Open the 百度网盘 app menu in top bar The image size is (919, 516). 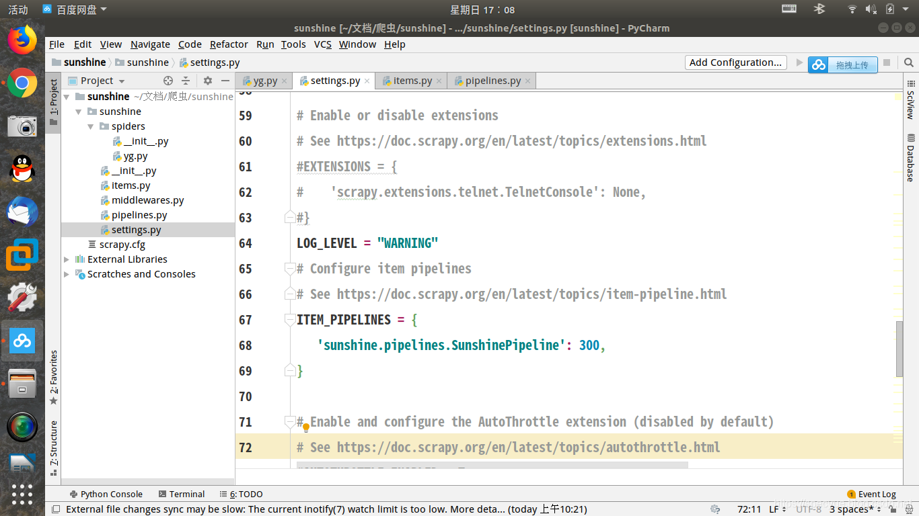click(74, 9)
